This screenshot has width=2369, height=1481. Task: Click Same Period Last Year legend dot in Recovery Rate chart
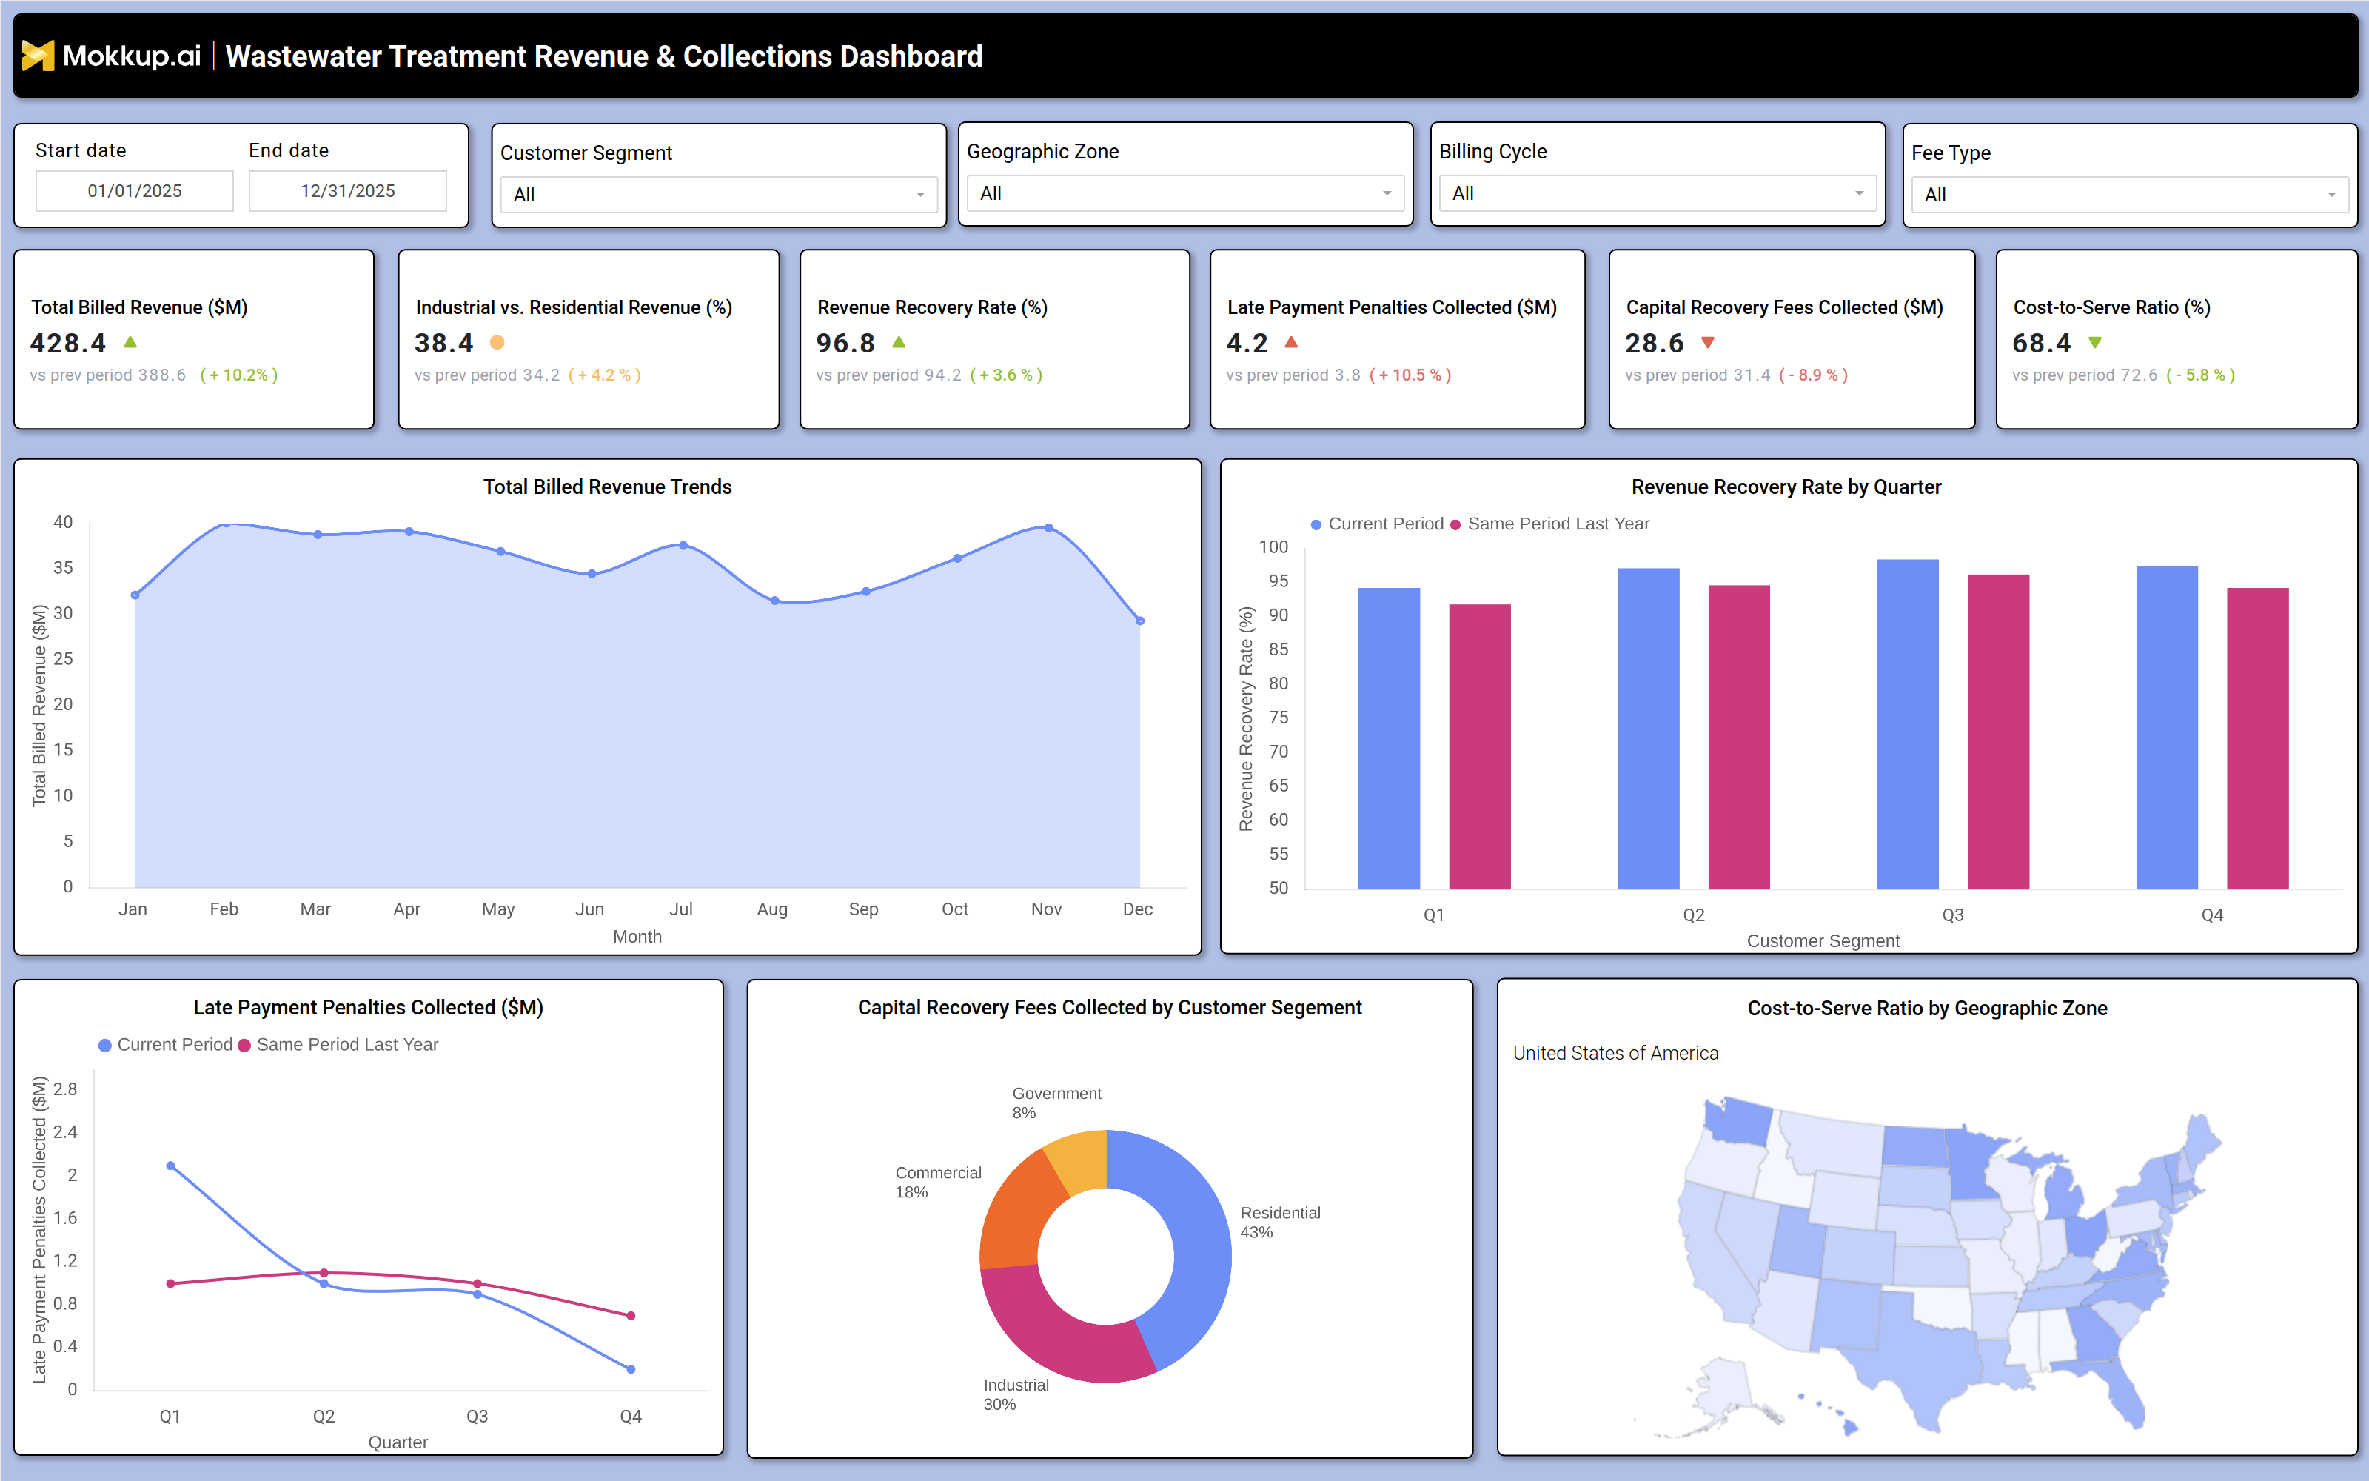[1455, 525]
